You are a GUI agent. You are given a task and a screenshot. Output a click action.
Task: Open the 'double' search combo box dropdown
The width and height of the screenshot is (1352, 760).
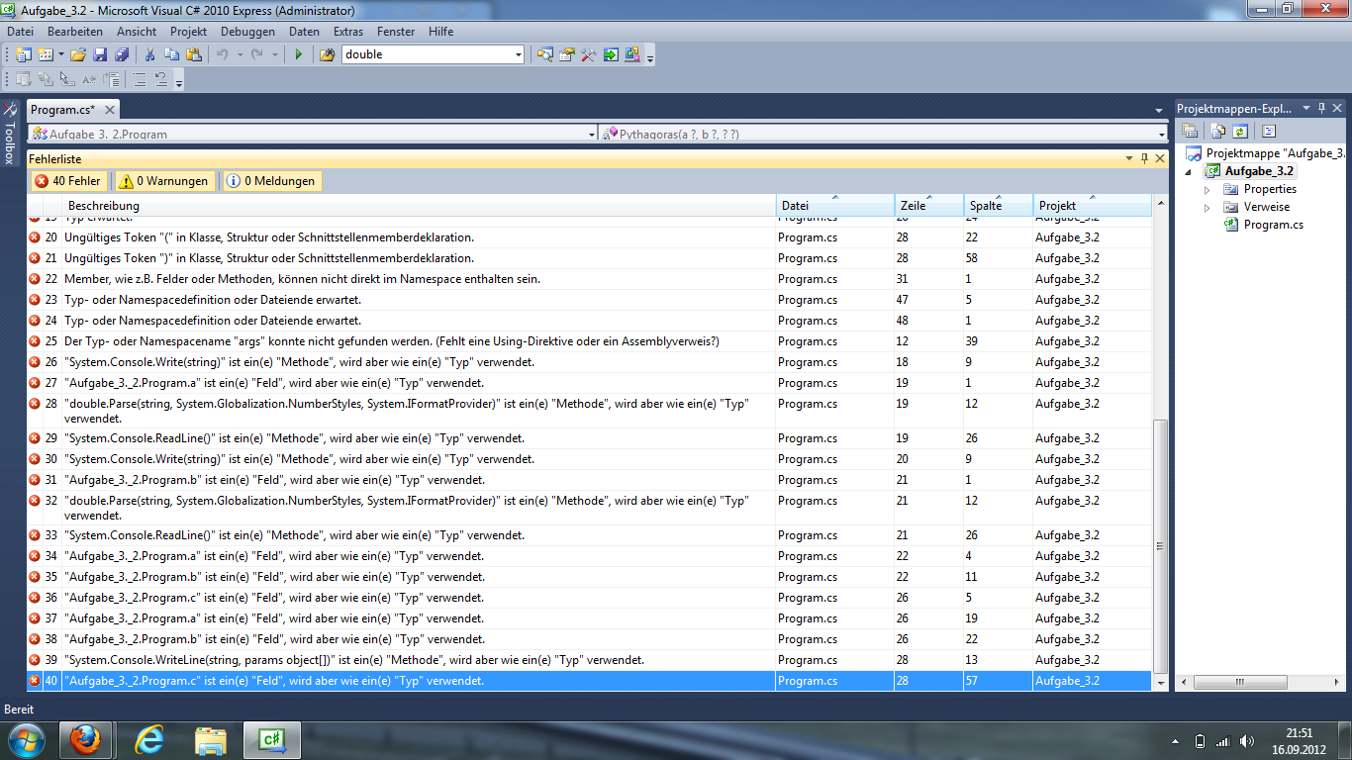tap(518, 54)
